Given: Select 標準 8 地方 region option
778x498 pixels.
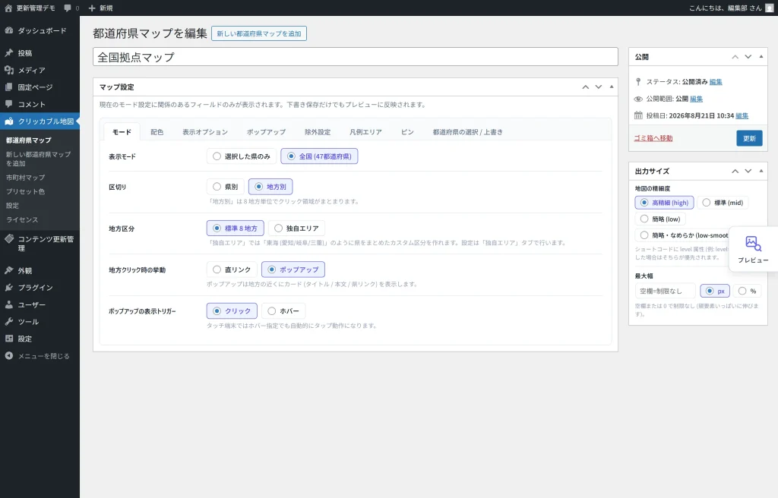Looking at the screenshot, I should pyautogui.click(x=236, y=229).
